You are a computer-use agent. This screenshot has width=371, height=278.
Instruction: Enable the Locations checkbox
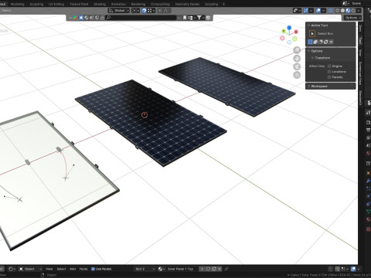[329, 72]
